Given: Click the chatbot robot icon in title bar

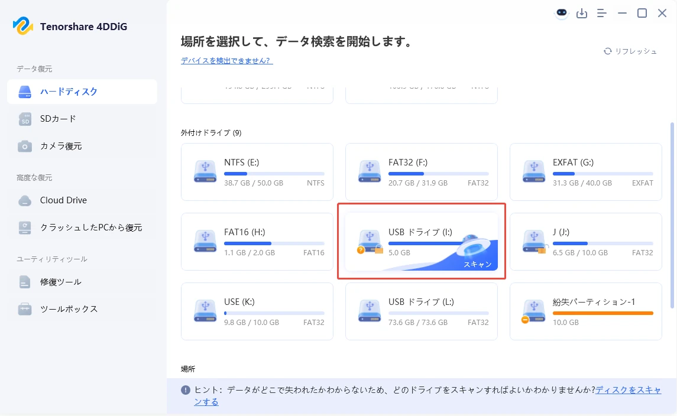Looking at the screenshot, I should click(562, 14).
